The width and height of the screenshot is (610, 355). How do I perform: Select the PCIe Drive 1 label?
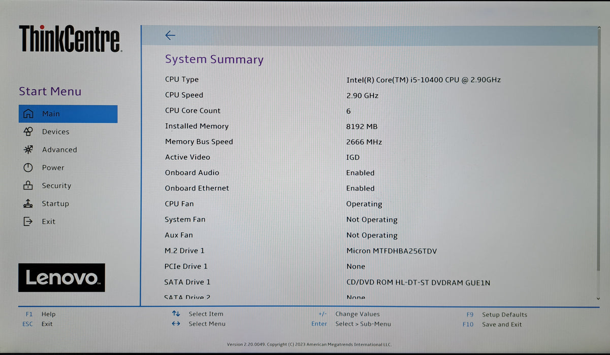tap(186, 266)
